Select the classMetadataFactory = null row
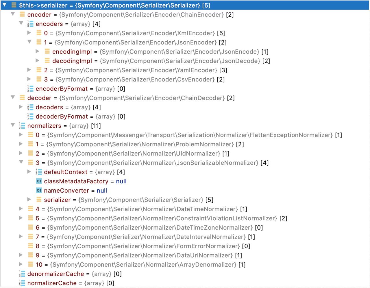The image size is (370, 288). point(185,181)
